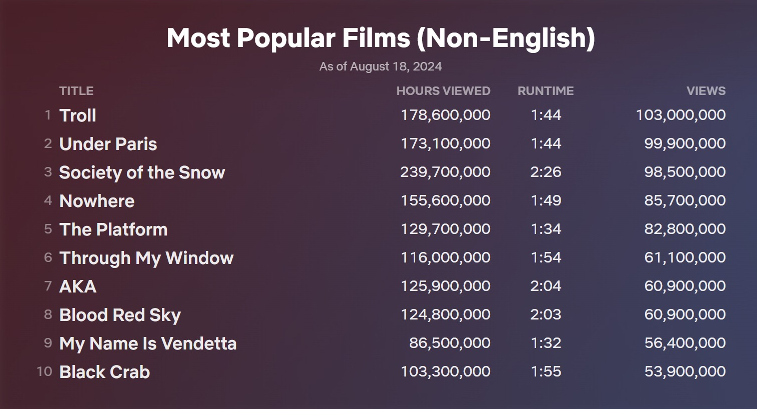Viewport: 757px width, 409px height.
Task: Click the AKA film title
Action: (x=78, y=286)
